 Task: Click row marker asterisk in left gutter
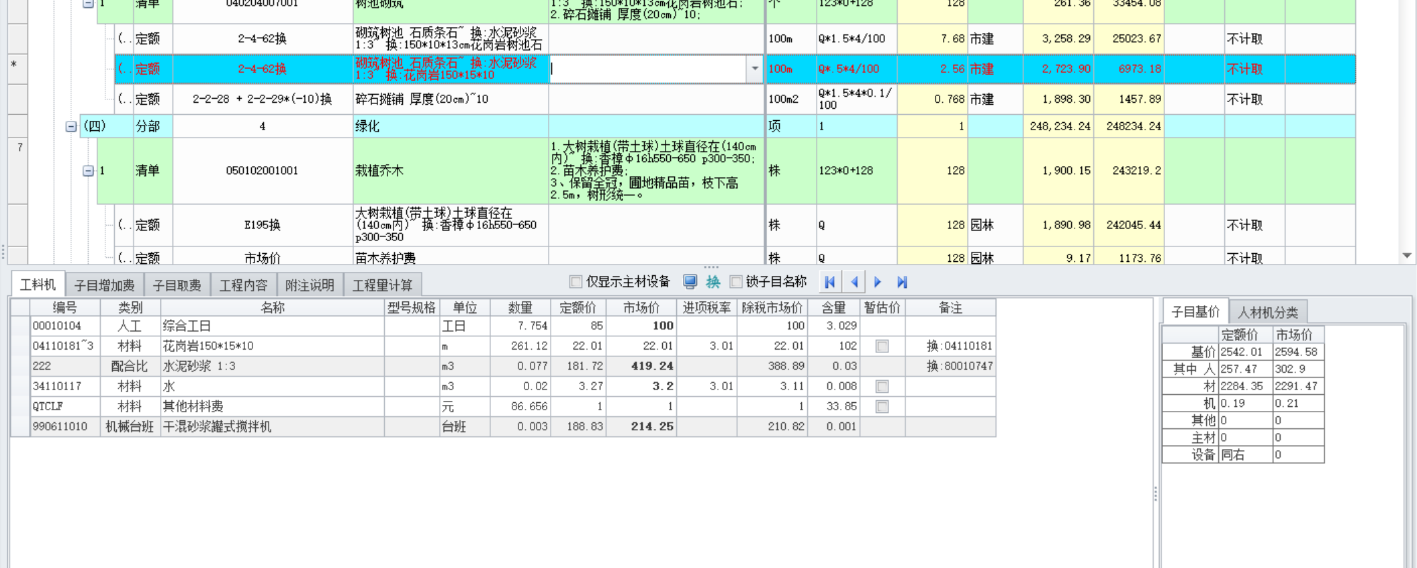point(14,65)
